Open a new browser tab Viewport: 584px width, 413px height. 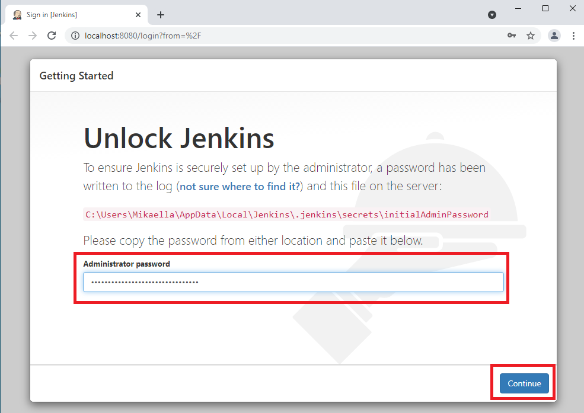coord(161,15)
